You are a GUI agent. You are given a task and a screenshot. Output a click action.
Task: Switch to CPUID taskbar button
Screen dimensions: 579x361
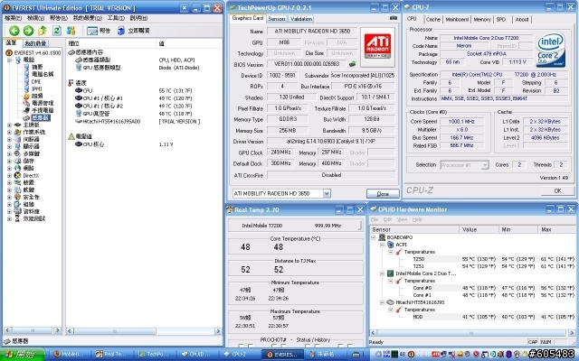[x=195, y=355]
